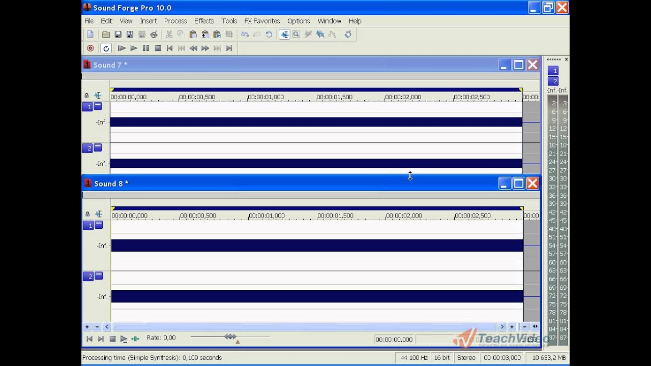Toggle channel 1 button in Sound 8
Viewport: 651px width, 366px height.
click(88, 225)
